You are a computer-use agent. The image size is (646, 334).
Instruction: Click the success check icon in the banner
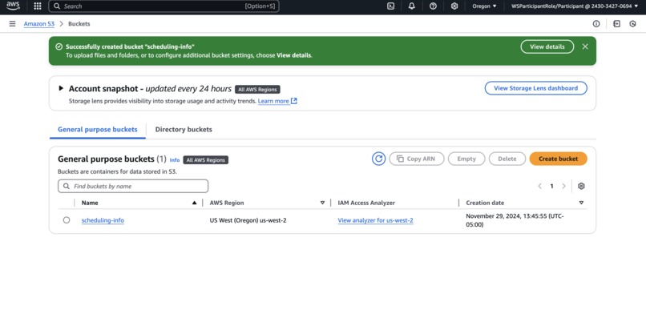pyautogui.click(x=59, y=46)
